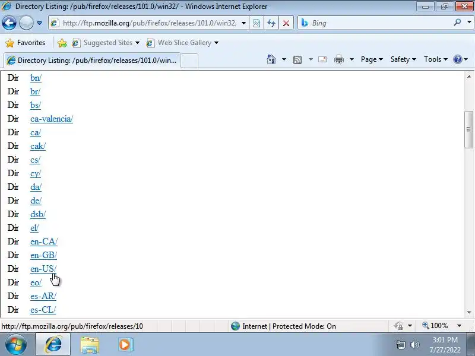Select the Directory Listing tab

(92, 61)
